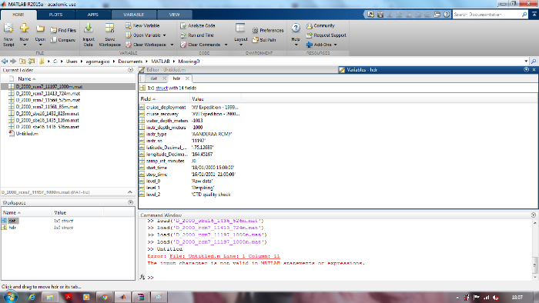Screen dimensions: 539x303
Task: Click the browse for folder icon
Action: (x=32, y=61)
